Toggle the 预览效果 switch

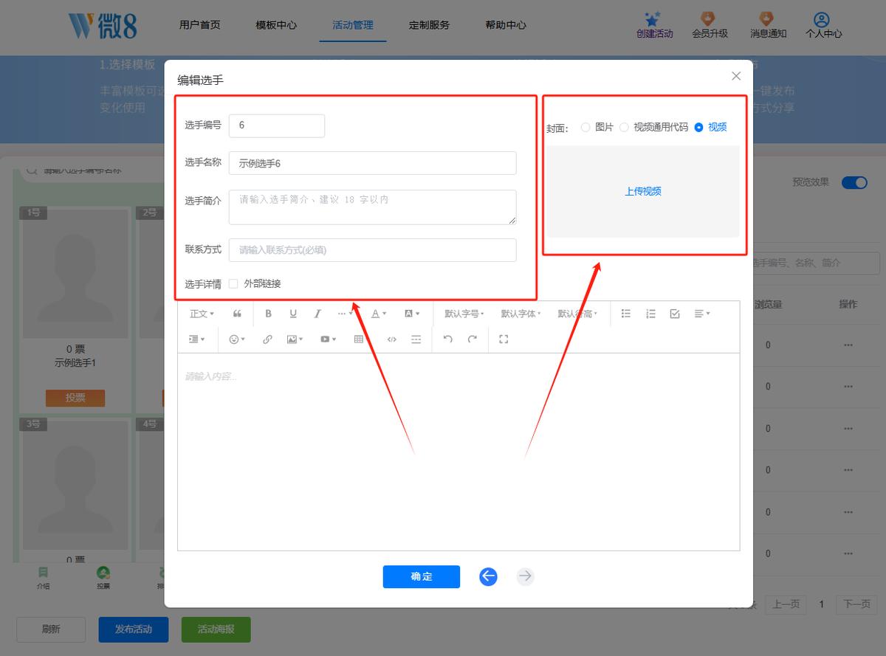click(x=854, y=182)
